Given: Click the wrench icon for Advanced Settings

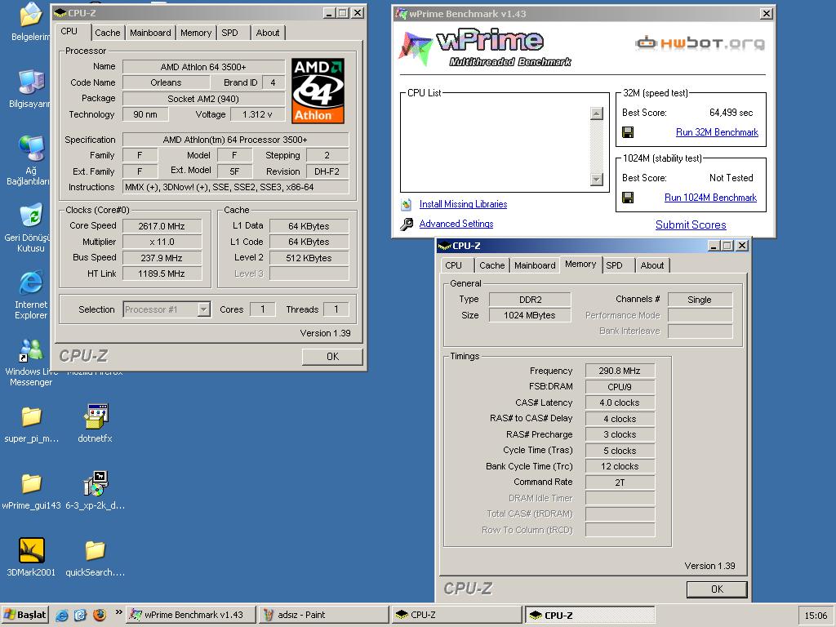Looking at the screenshot, I should pos(407,224).
